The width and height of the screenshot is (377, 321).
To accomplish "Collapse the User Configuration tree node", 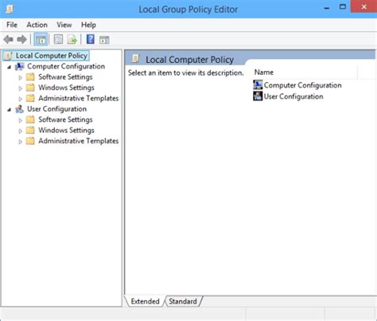I will coord(10,109).
